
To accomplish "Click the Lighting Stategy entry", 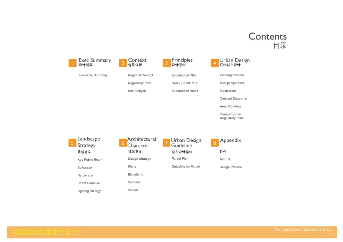I will (x=89, y=191).
